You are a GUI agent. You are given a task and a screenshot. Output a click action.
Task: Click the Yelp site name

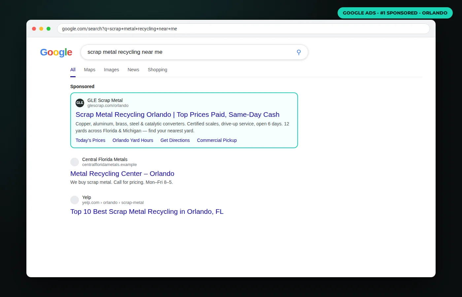click(x=86, y=197)
